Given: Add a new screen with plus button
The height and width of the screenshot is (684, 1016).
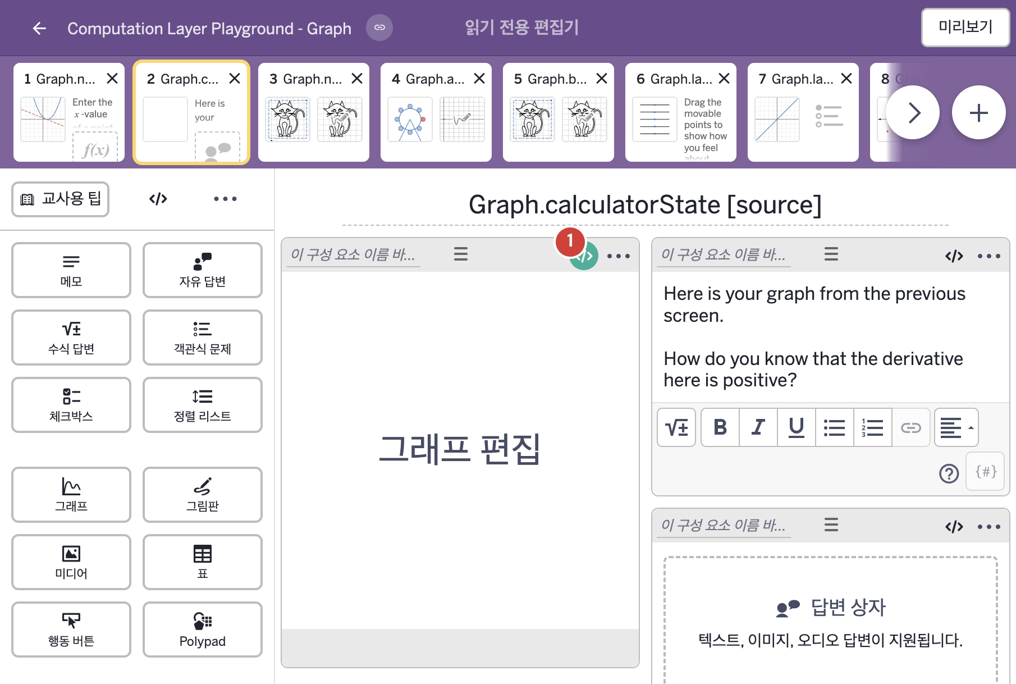Looking at the screenshot, I should [x=979, y=112].
